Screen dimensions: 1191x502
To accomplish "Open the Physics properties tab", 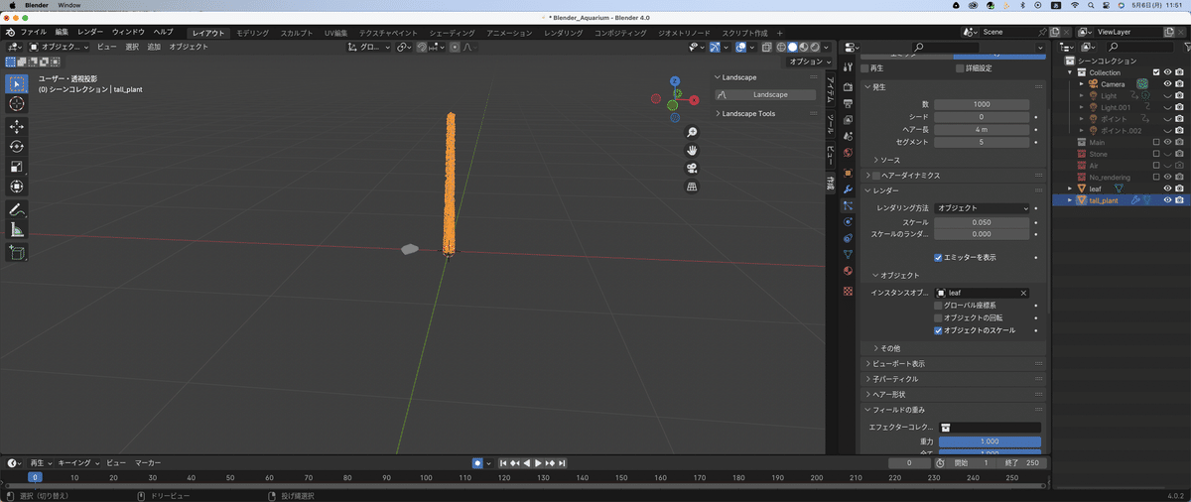I will pyautogui.click(x=848, y=222).
